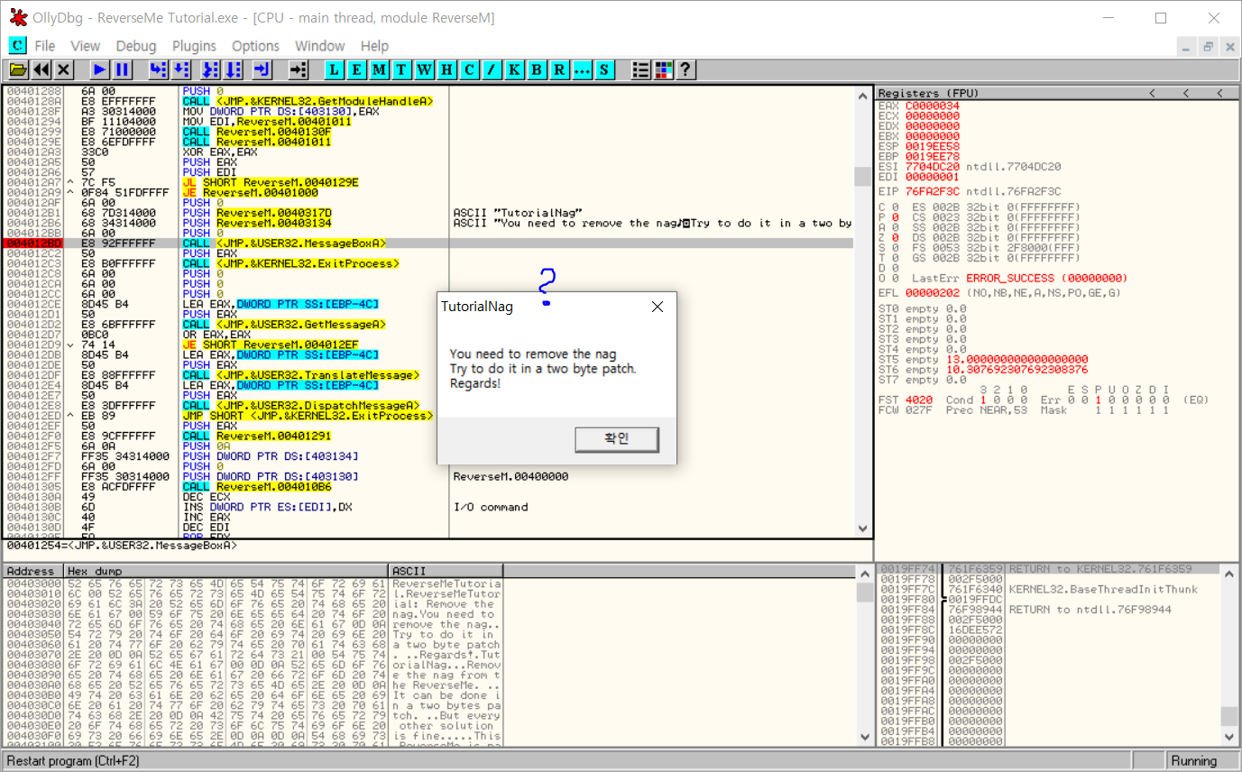
Task: Select JE SHORT ReverseM.004012EF instruction line
Action: [428, 345]
